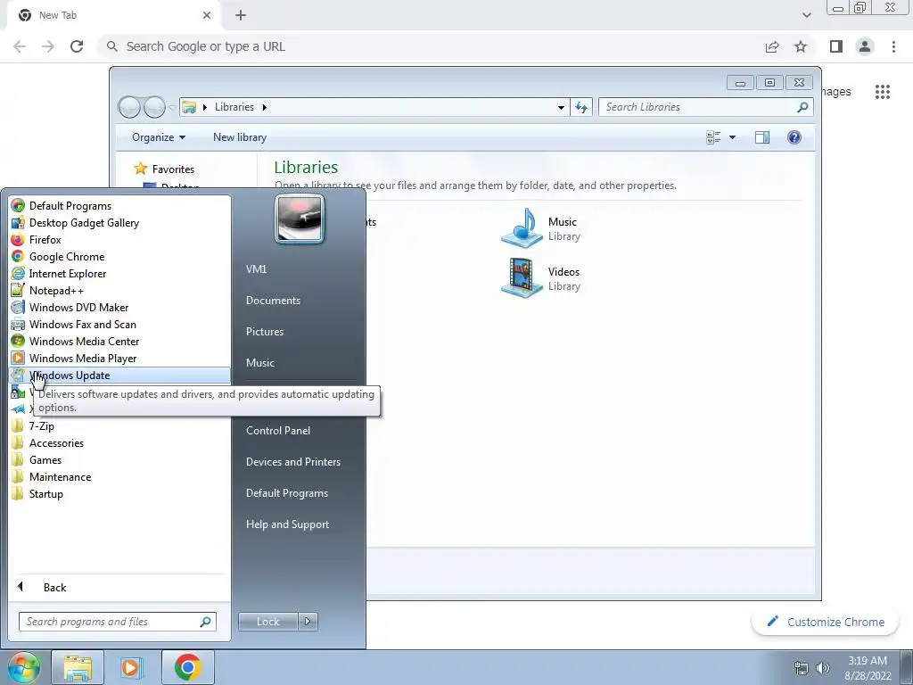
Task: Expand the Maintenance folder
Action: (x=60, y=476)
